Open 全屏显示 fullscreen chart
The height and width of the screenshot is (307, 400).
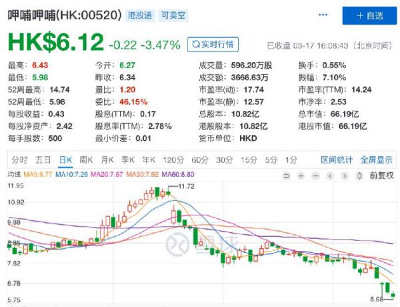pos(377,160)
